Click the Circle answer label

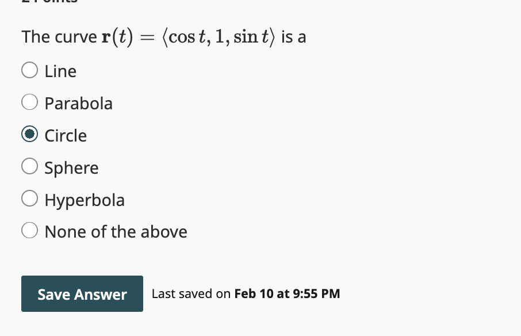pos(66,136)
